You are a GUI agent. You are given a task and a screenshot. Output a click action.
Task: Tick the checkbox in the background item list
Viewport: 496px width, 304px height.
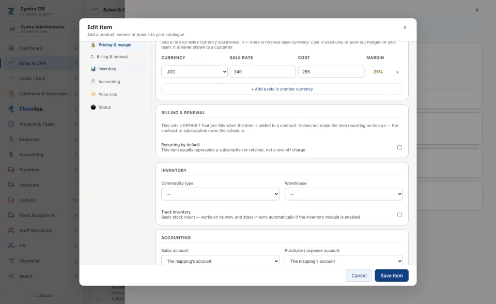click(99, 298)
